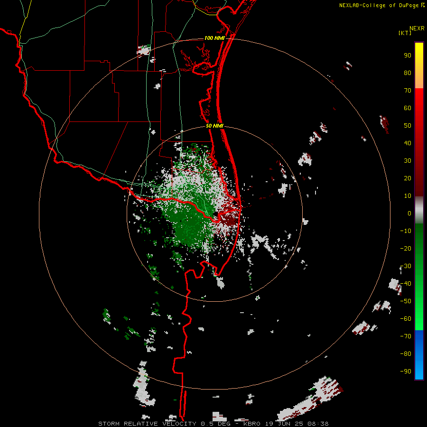Click the STORM RELATIVE VELOCITY 0.5 DEG caption
427x427 pixels.
point(164,424)
